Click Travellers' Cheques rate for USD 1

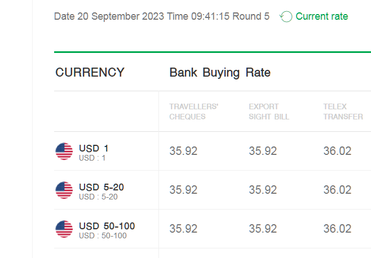(x=183, y=151)
